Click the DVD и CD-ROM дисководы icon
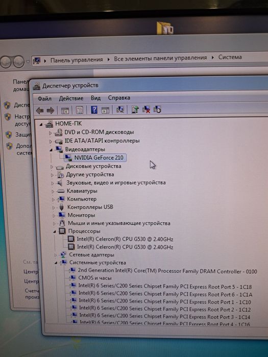The image size is (268, 357). click(59, 133)
